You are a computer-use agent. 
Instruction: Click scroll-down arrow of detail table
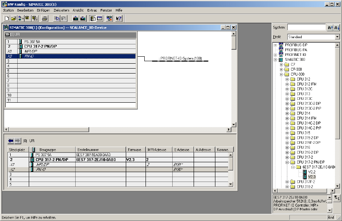coord(231,184)
